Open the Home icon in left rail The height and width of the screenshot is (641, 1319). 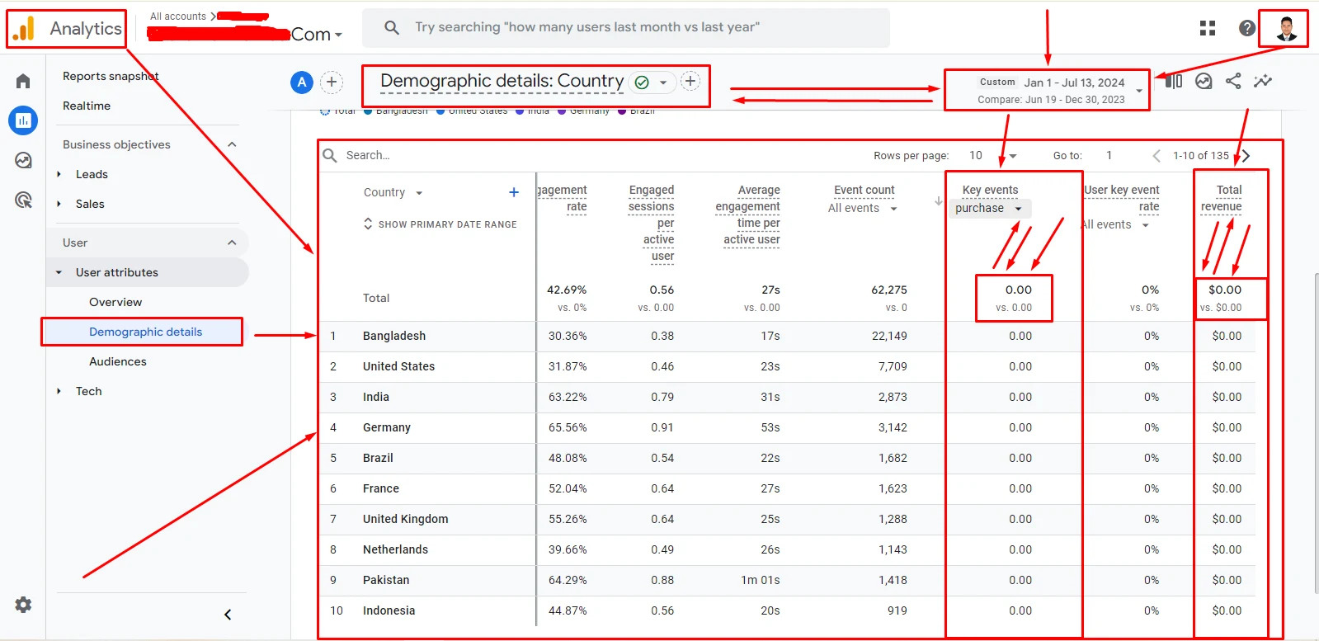(23, 81)
